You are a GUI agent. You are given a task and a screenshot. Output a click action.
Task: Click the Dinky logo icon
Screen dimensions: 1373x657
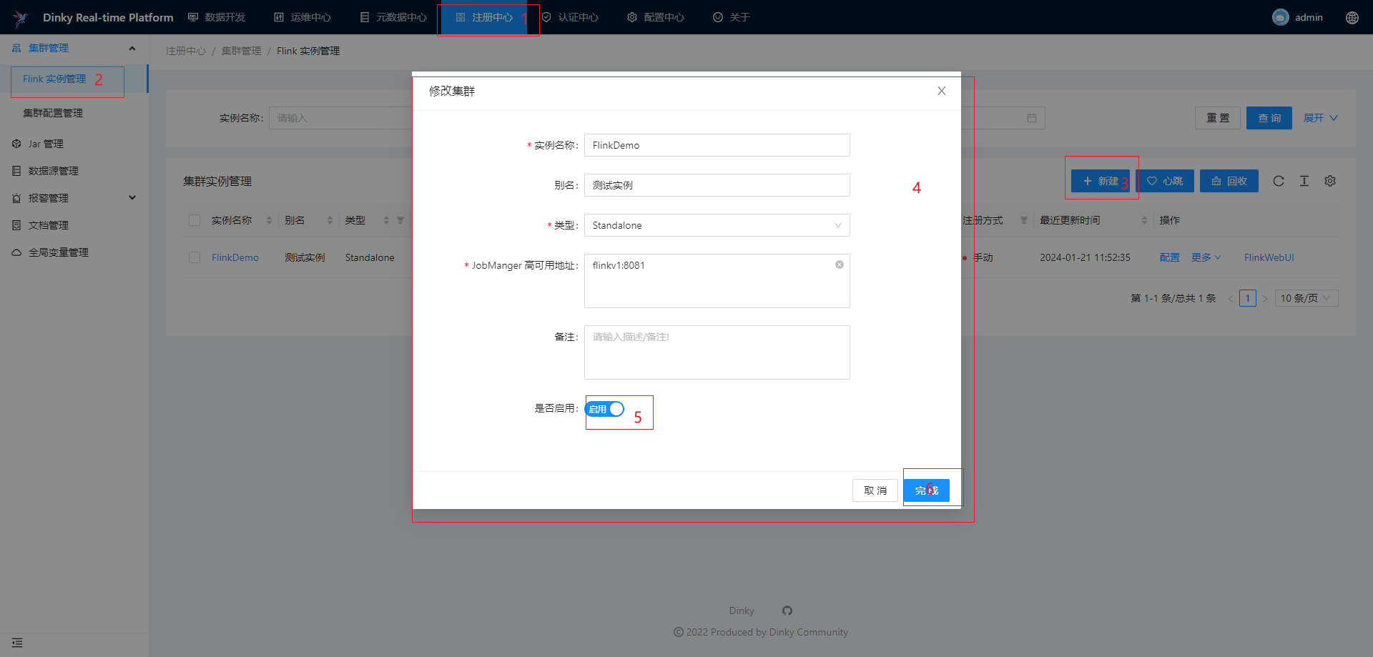[x=20, y=18]
